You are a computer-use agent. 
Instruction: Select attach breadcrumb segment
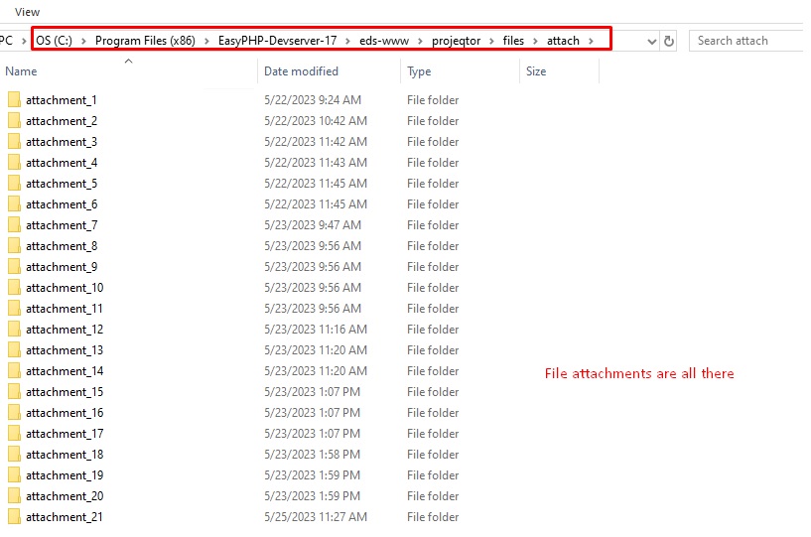tap(563, 41)
